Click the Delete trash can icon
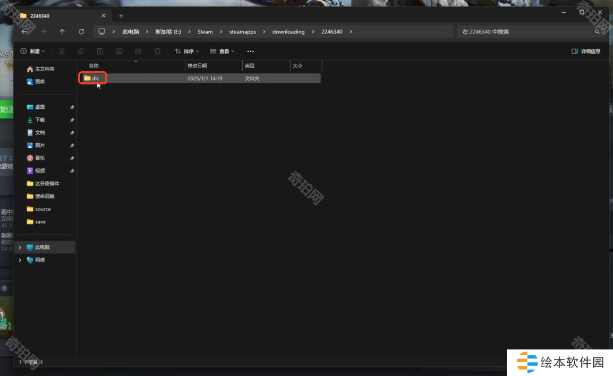The image size is (613, 376). [157, 52]
